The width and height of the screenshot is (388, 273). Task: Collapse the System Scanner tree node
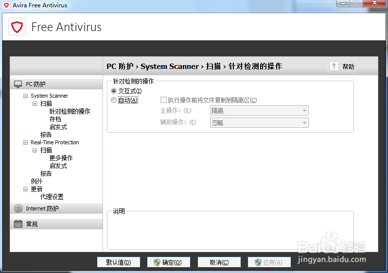[x=25, y=96]
